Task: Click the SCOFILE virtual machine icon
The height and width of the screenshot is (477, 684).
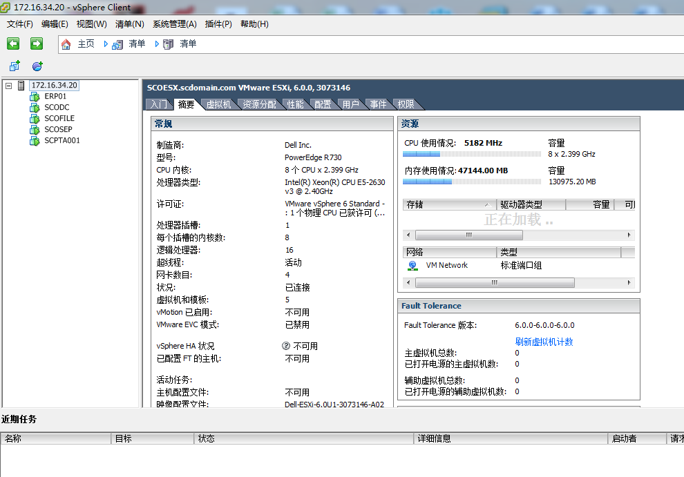Action: point(35,119)
